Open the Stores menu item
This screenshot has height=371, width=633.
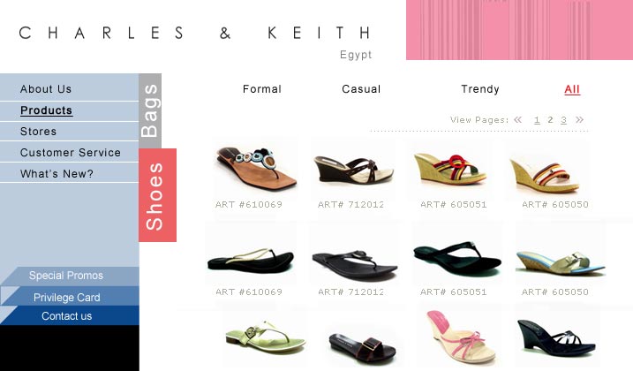38,132
